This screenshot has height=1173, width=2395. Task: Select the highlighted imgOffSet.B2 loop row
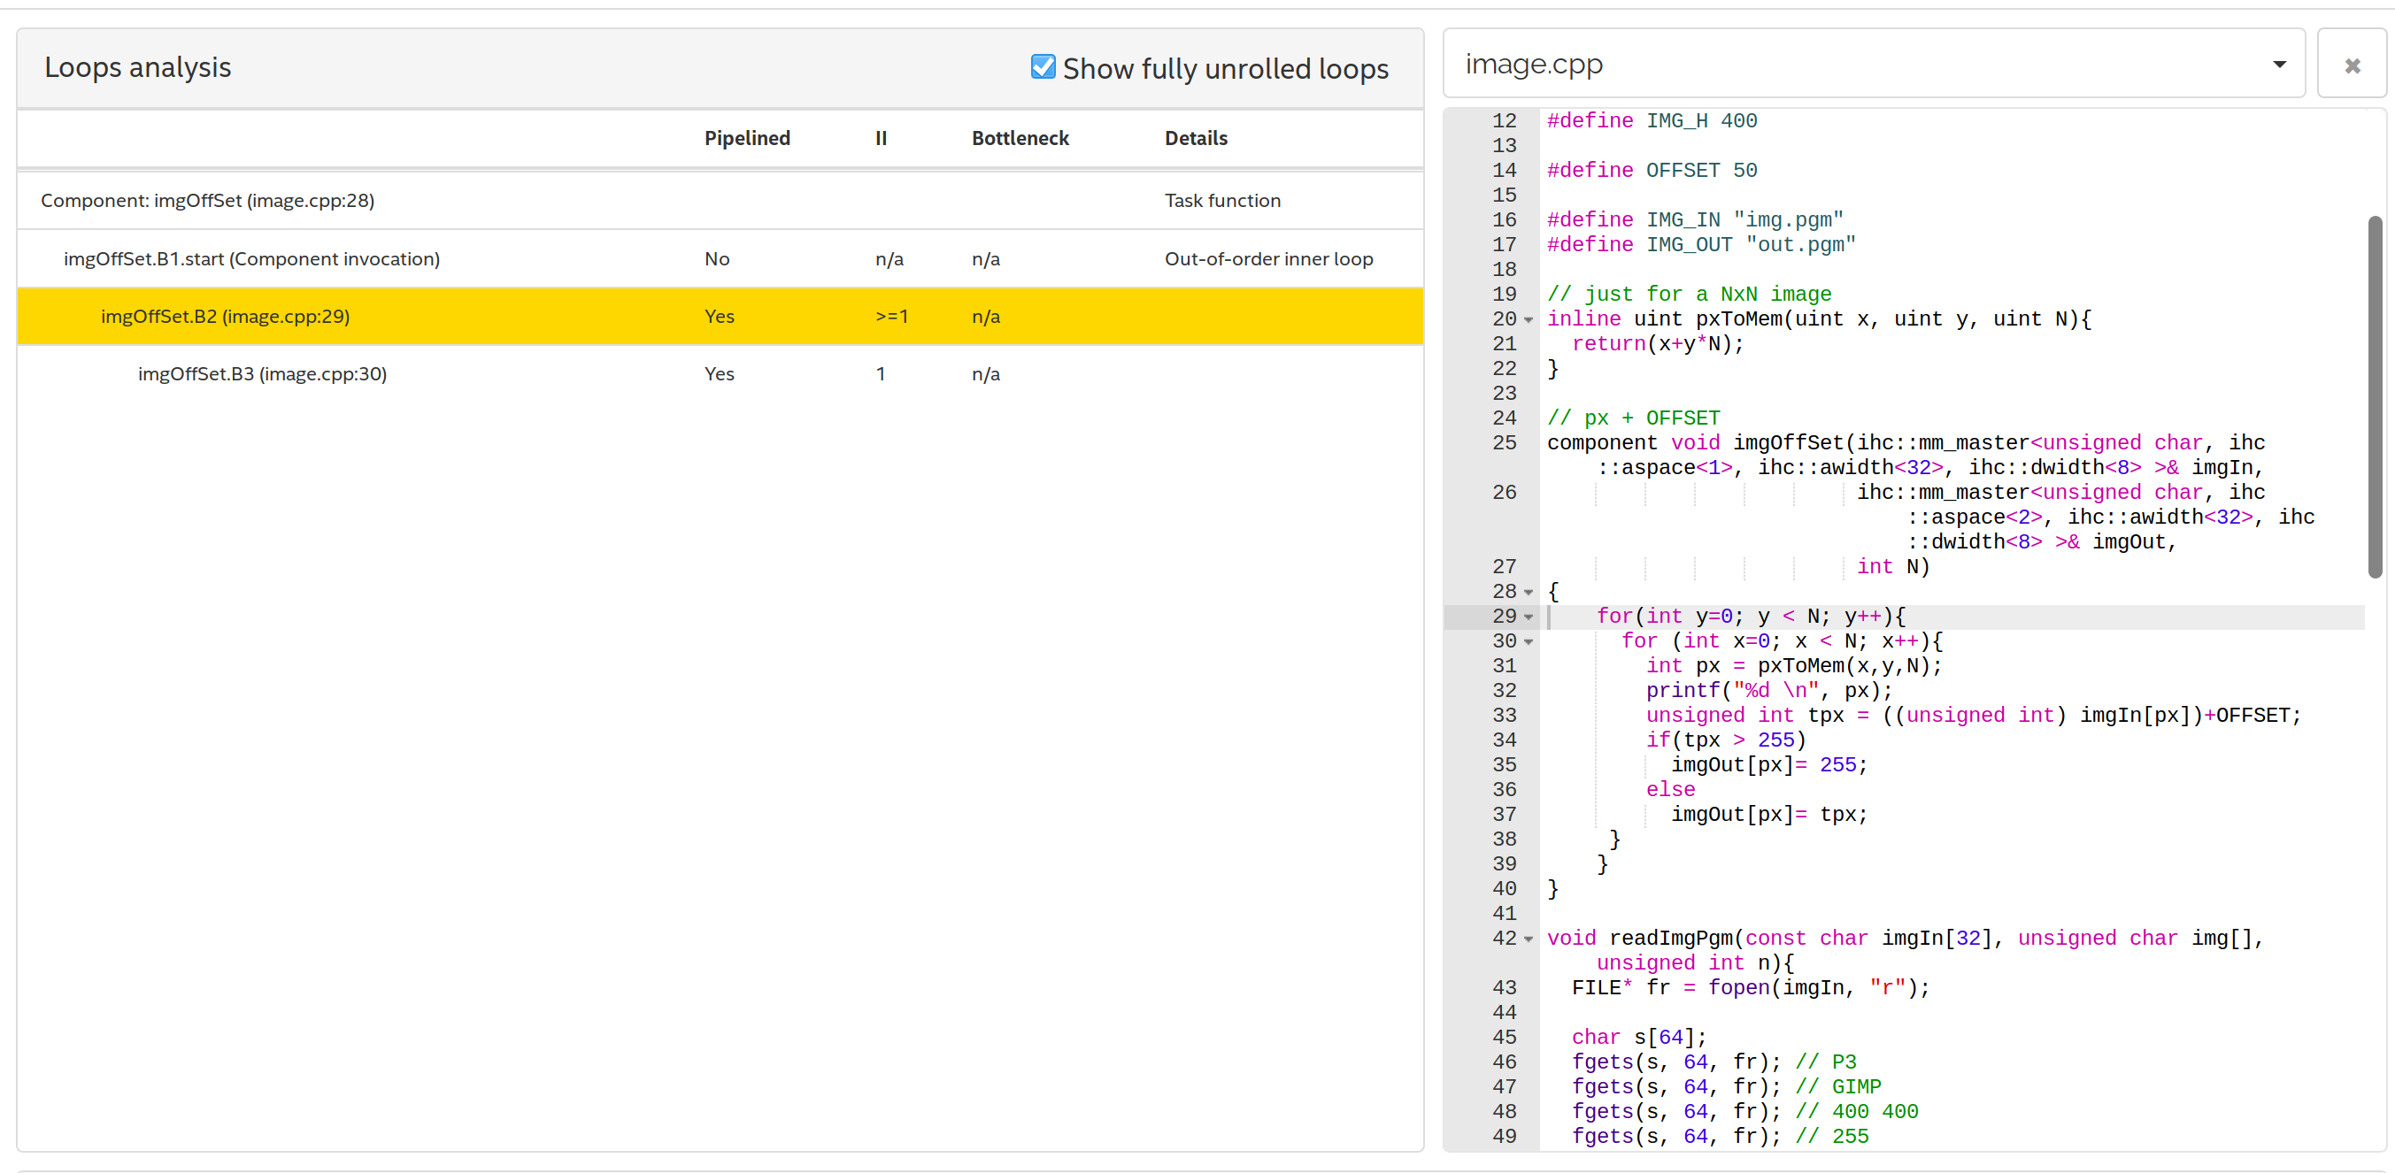tap(720, 317)
